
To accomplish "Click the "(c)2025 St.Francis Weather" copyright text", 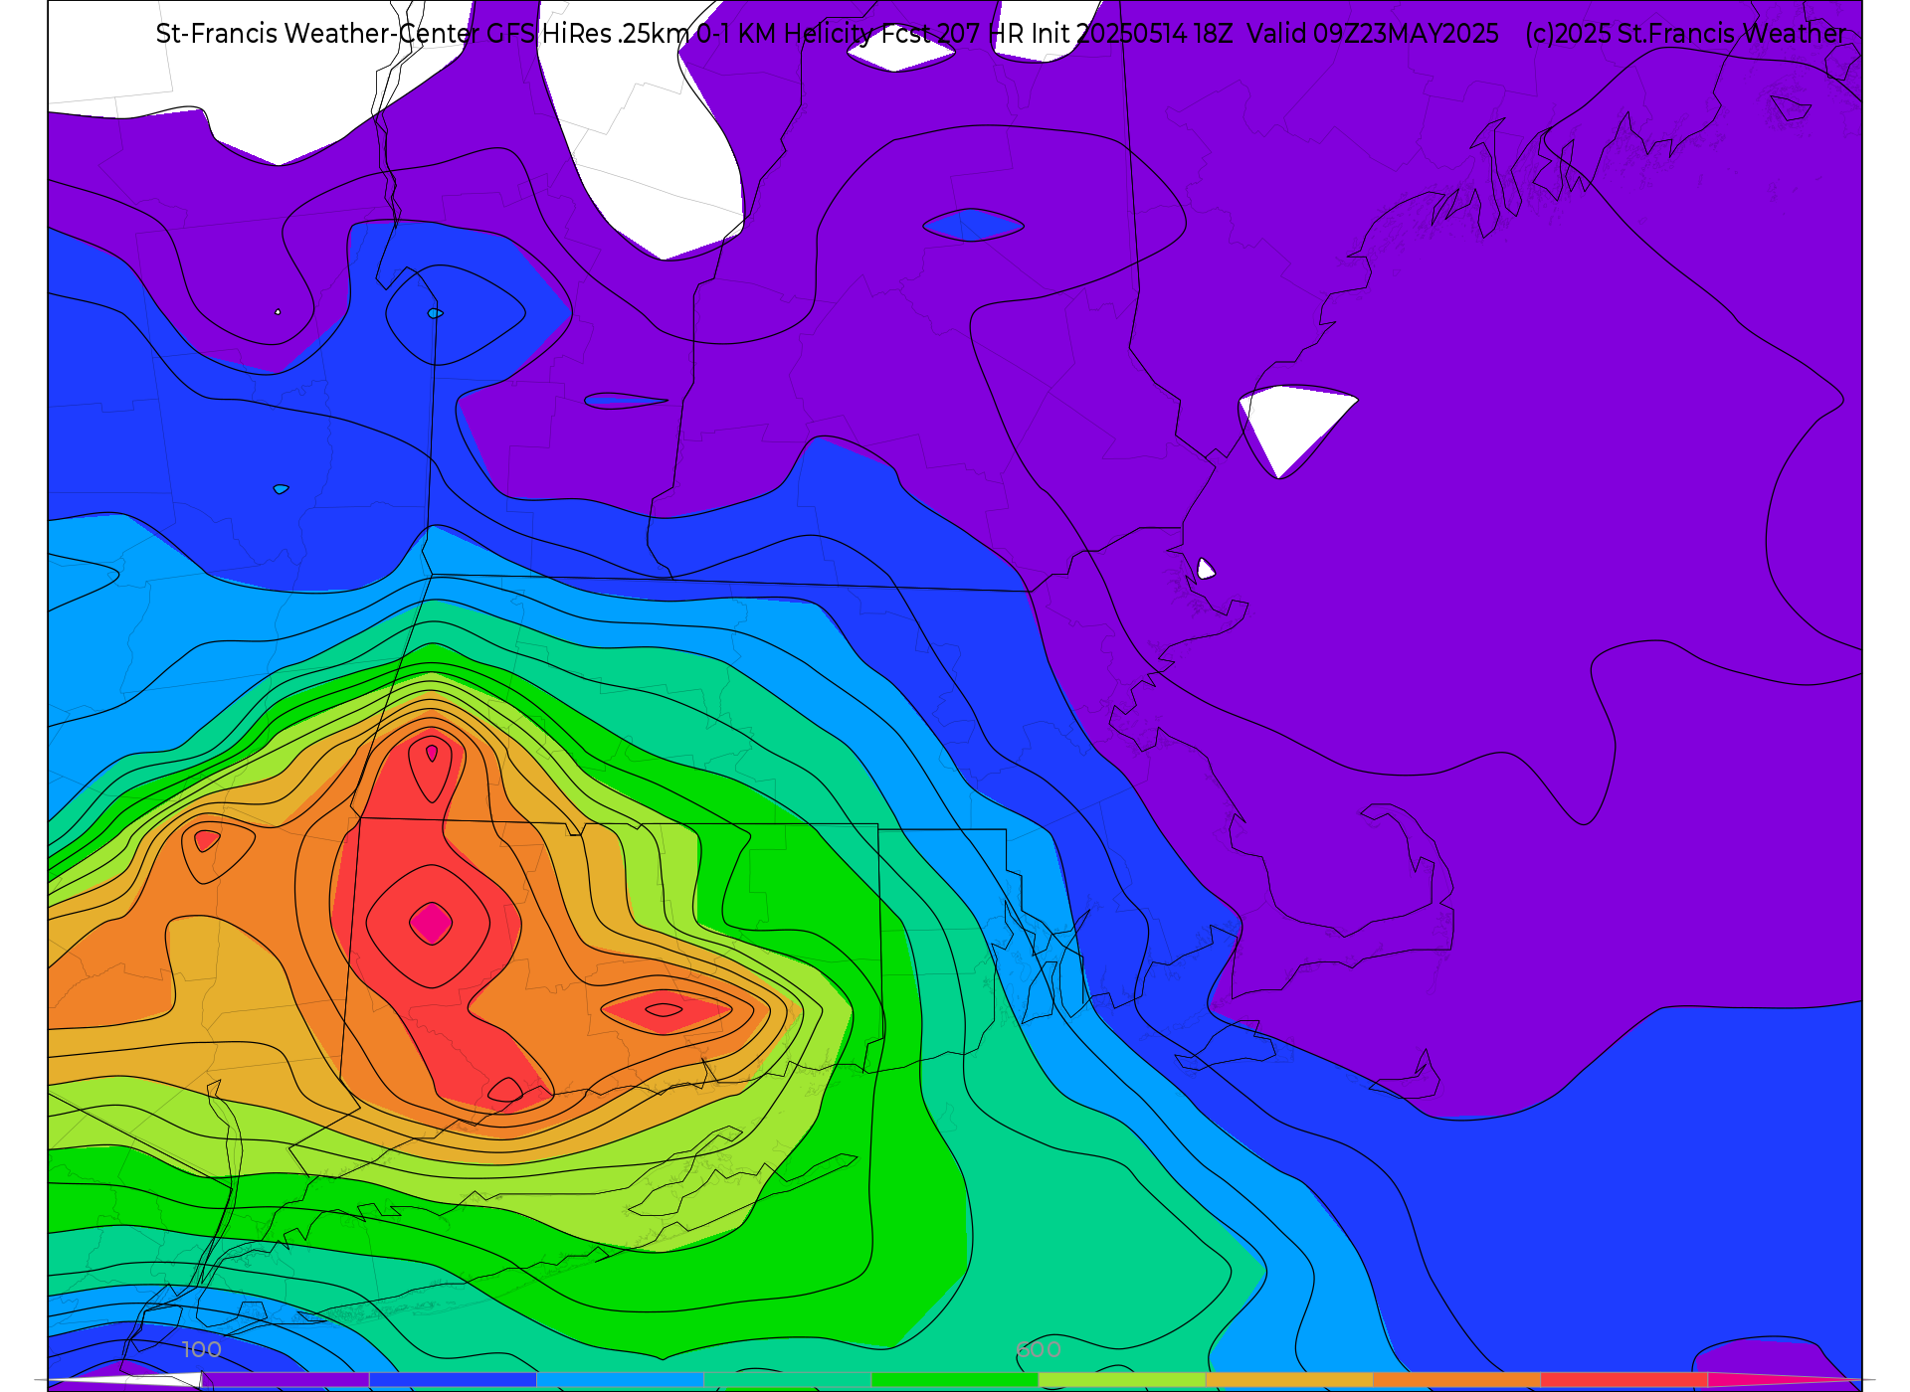I will [x=1685, y=33].
